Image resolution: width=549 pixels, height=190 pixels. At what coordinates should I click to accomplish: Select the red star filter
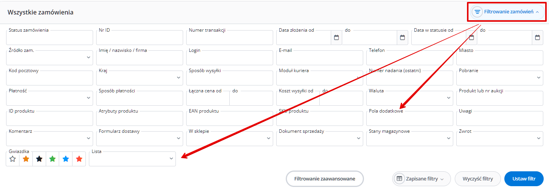(x=79, y=159)
